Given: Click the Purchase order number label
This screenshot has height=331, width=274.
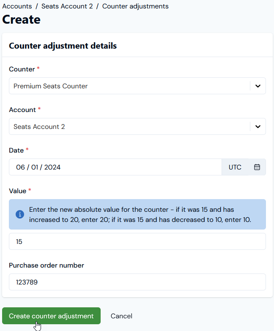Looking at the screenshot, I should click(x=47, y=265).
